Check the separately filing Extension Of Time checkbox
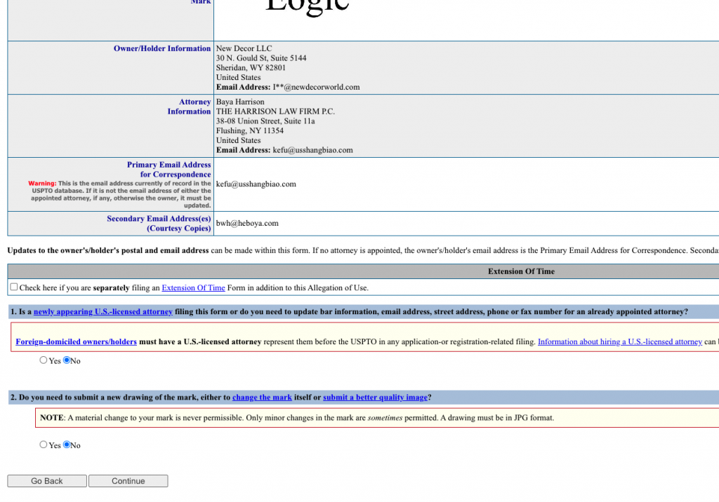This screenshot has width=719, height=502. [14, 287]
